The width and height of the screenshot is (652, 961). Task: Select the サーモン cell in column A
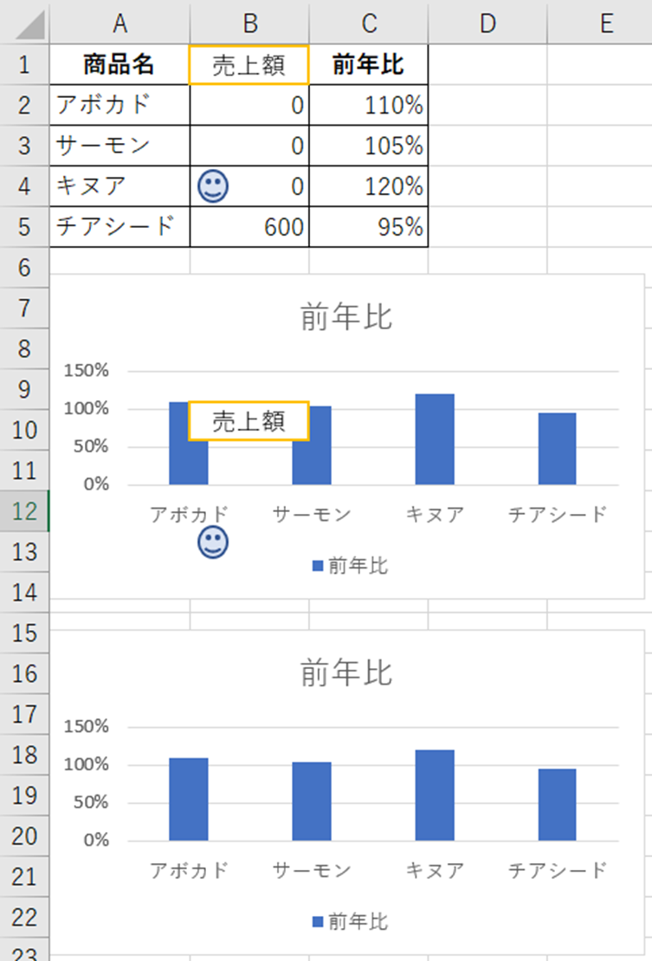[x=119, y=146]
